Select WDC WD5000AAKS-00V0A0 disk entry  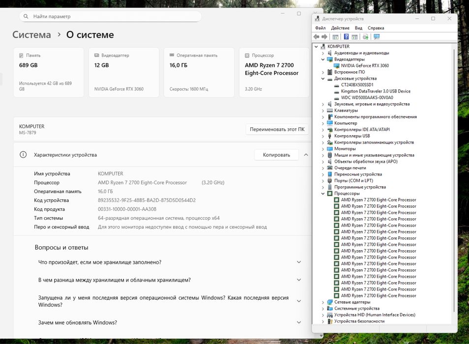click(367, 97)
